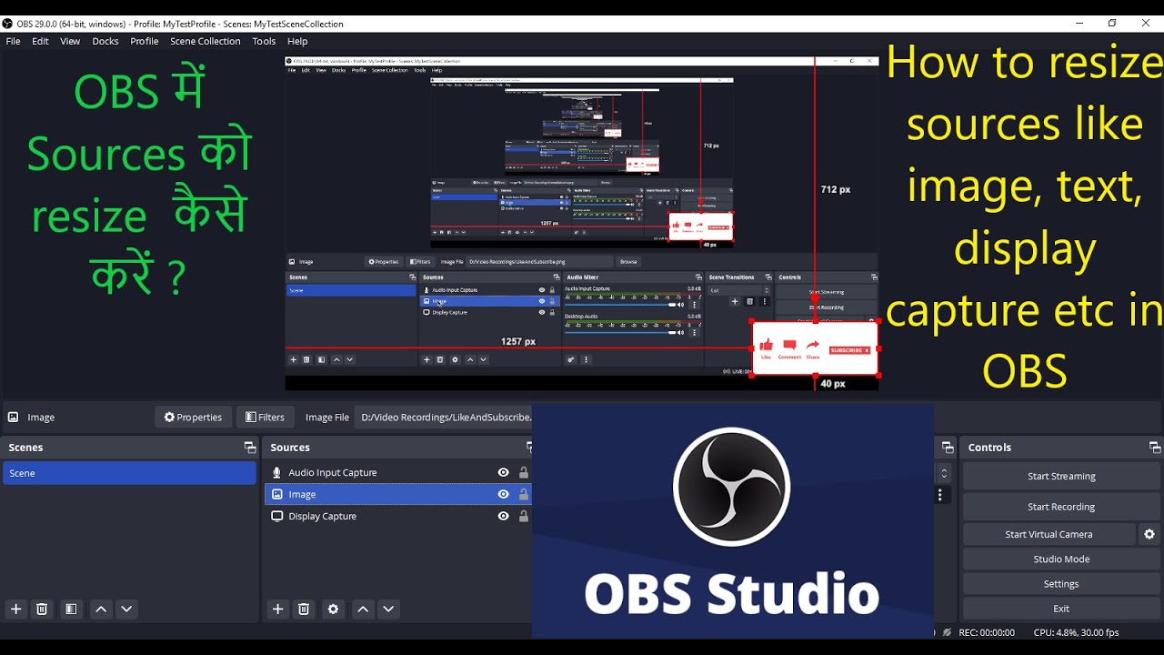Screen dimensions: 1164x655
Task: Open virtual camera settings gear
Action: 1149,534
